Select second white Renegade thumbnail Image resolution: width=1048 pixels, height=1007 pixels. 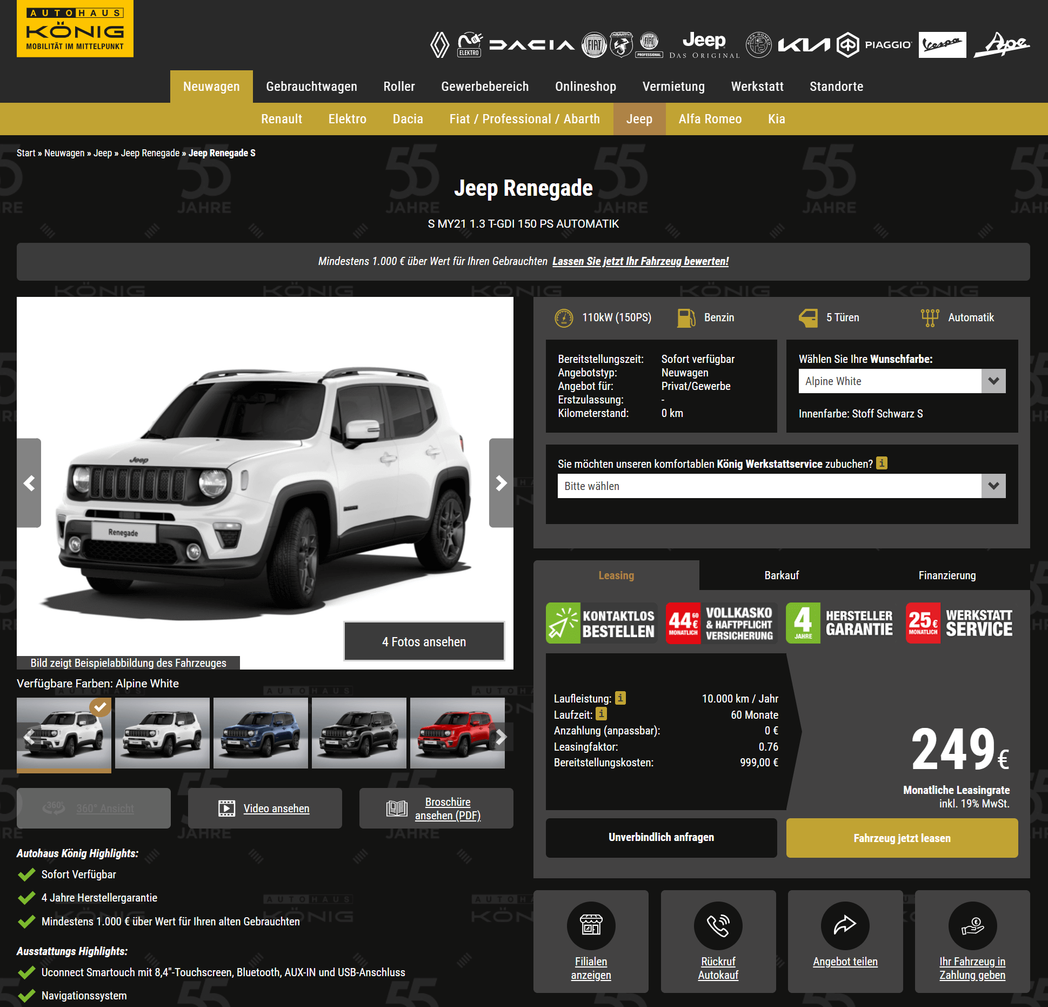pyautogui.click(x=162, y=733)
